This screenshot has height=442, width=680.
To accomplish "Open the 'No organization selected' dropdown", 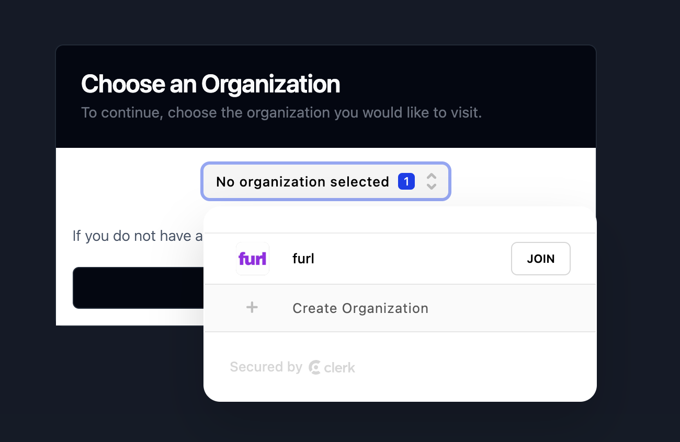I will (325, 181).
